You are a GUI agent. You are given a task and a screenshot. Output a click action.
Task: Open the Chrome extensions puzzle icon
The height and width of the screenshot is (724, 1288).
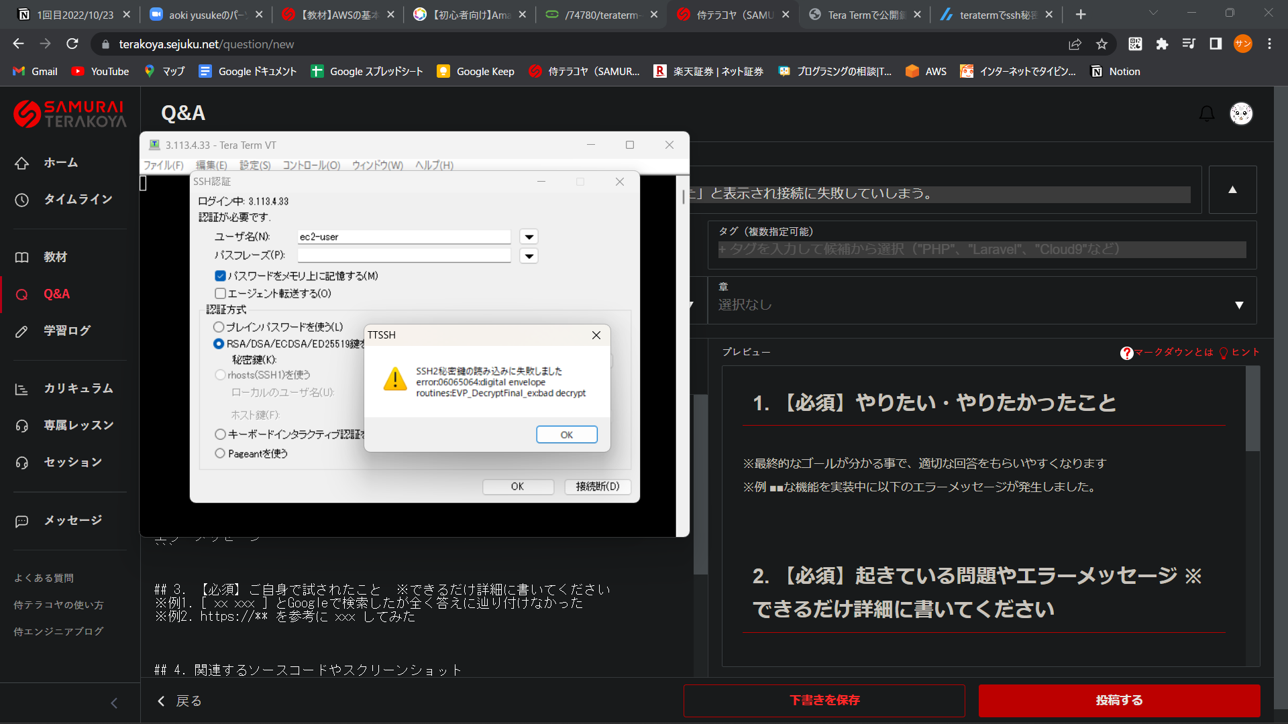tap(1162, 44)
